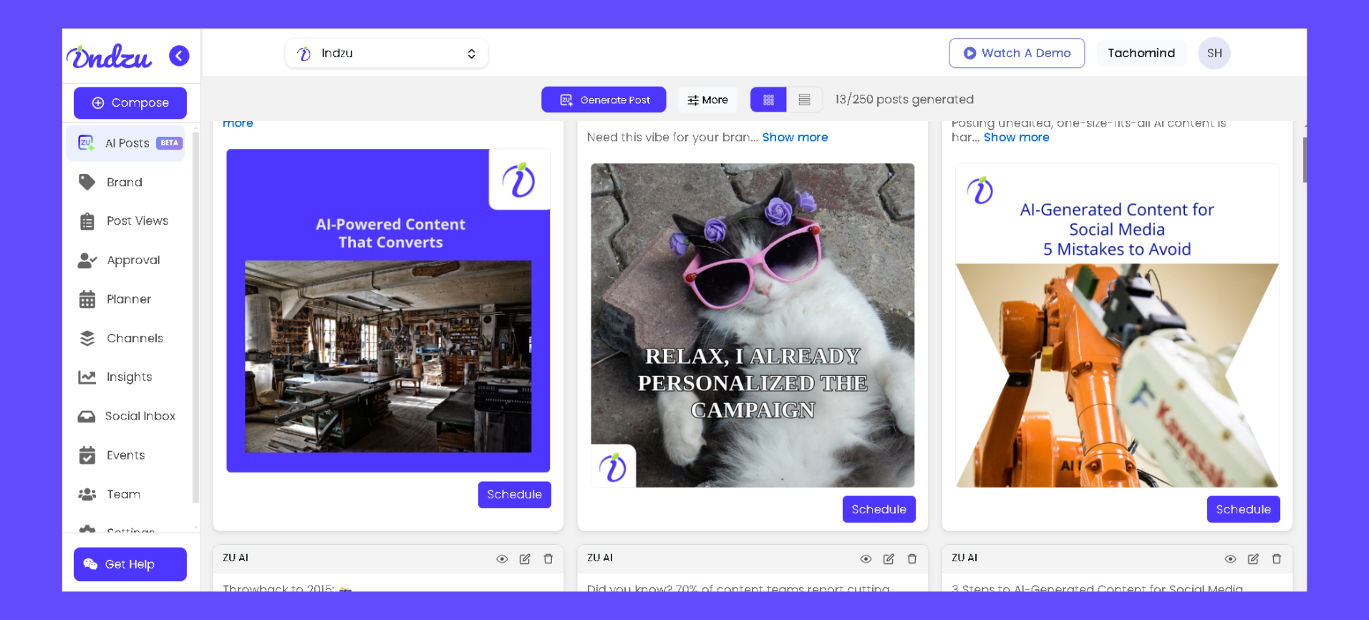Click the Brand tag icon
Screen dimensions: 1369x620
pyautogui.click(x=87, y=183)
